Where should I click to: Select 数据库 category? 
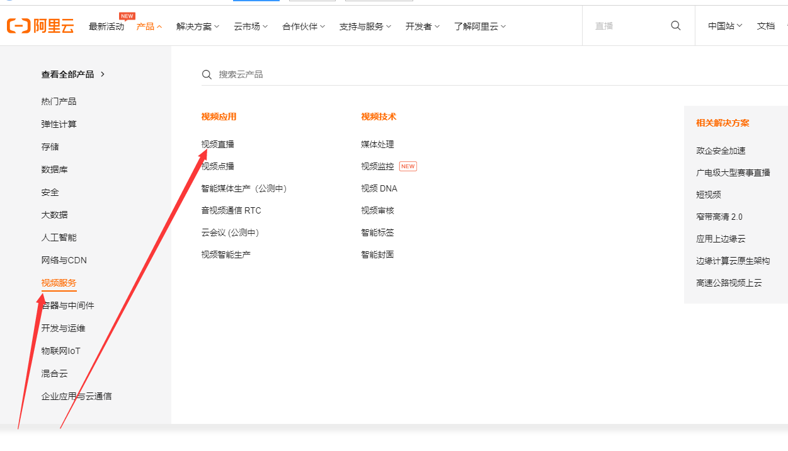click(x=54, y=169)
